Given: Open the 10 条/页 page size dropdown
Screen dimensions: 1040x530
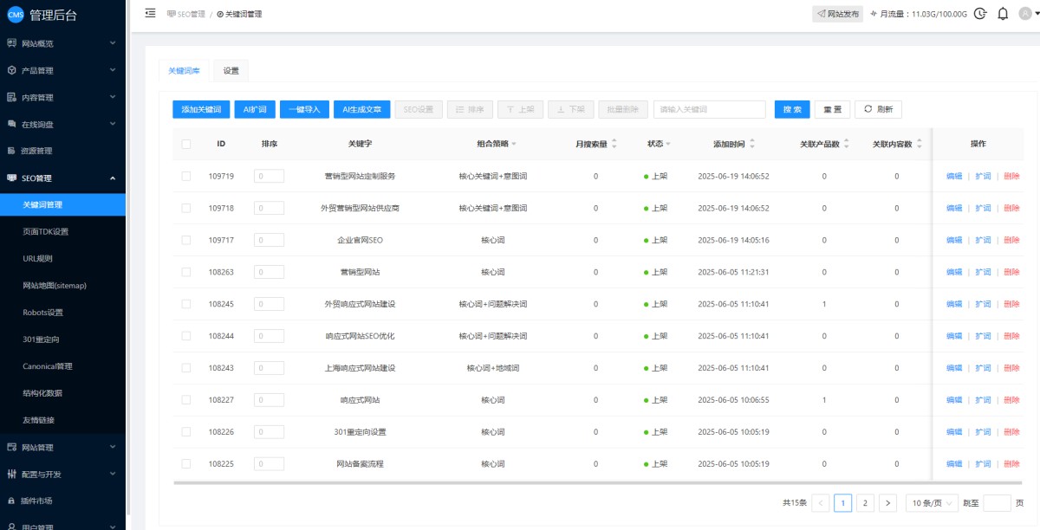Looking at the screenshot, I should (x=932, y=503).
